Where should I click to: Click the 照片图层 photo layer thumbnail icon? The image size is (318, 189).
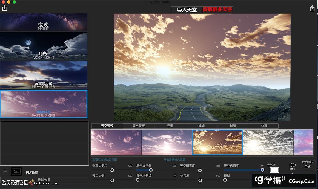point(16,171)
